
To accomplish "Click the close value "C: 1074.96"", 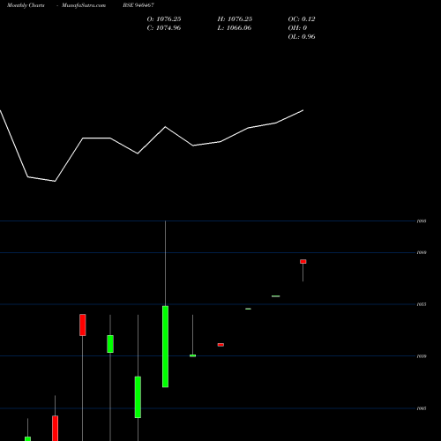I will pyautogui.click(x=164, y=28).
